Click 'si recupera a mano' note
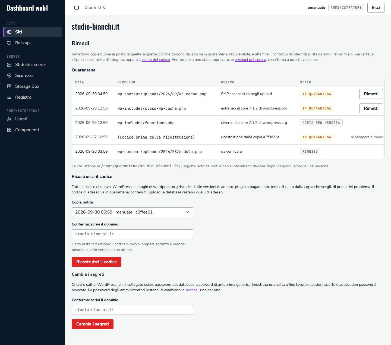391x345 pixels. [x=367, y=137]
